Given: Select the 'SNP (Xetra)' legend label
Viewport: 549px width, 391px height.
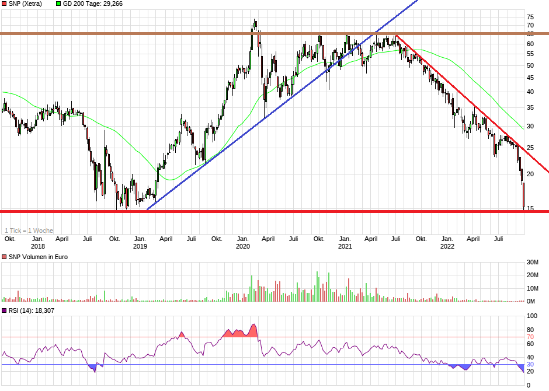Looking at the screenshot, I should click(x=25, y=4).
